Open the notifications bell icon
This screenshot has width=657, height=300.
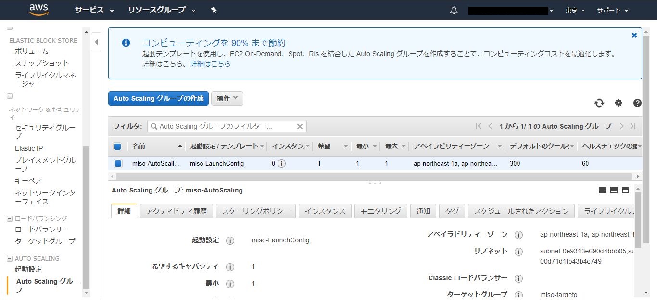click(x=454, y=11)
